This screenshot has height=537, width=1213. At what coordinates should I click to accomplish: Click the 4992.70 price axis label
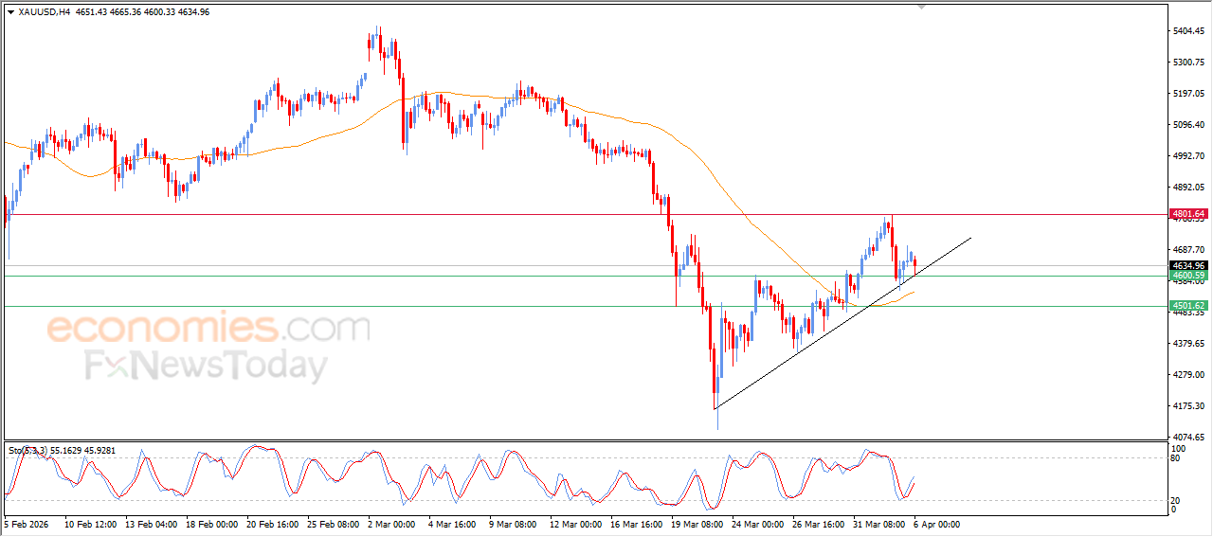1188,156
